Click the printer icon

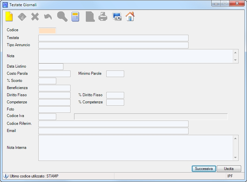click(103, 17)
